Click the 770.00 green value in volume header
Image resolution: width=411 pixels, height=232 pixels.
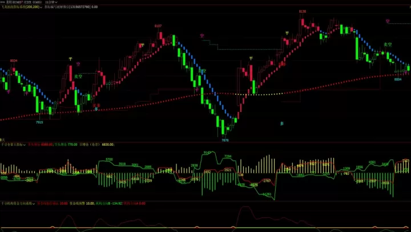point(72,145)
